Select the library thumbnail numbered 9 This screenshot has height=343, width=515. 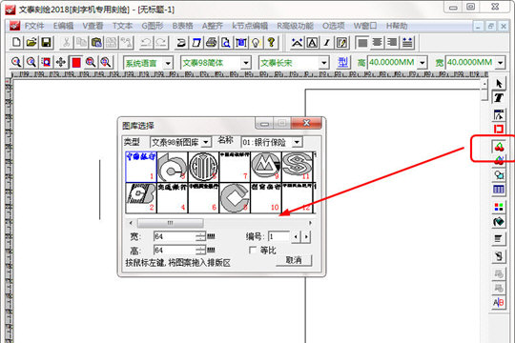(266, 167)
